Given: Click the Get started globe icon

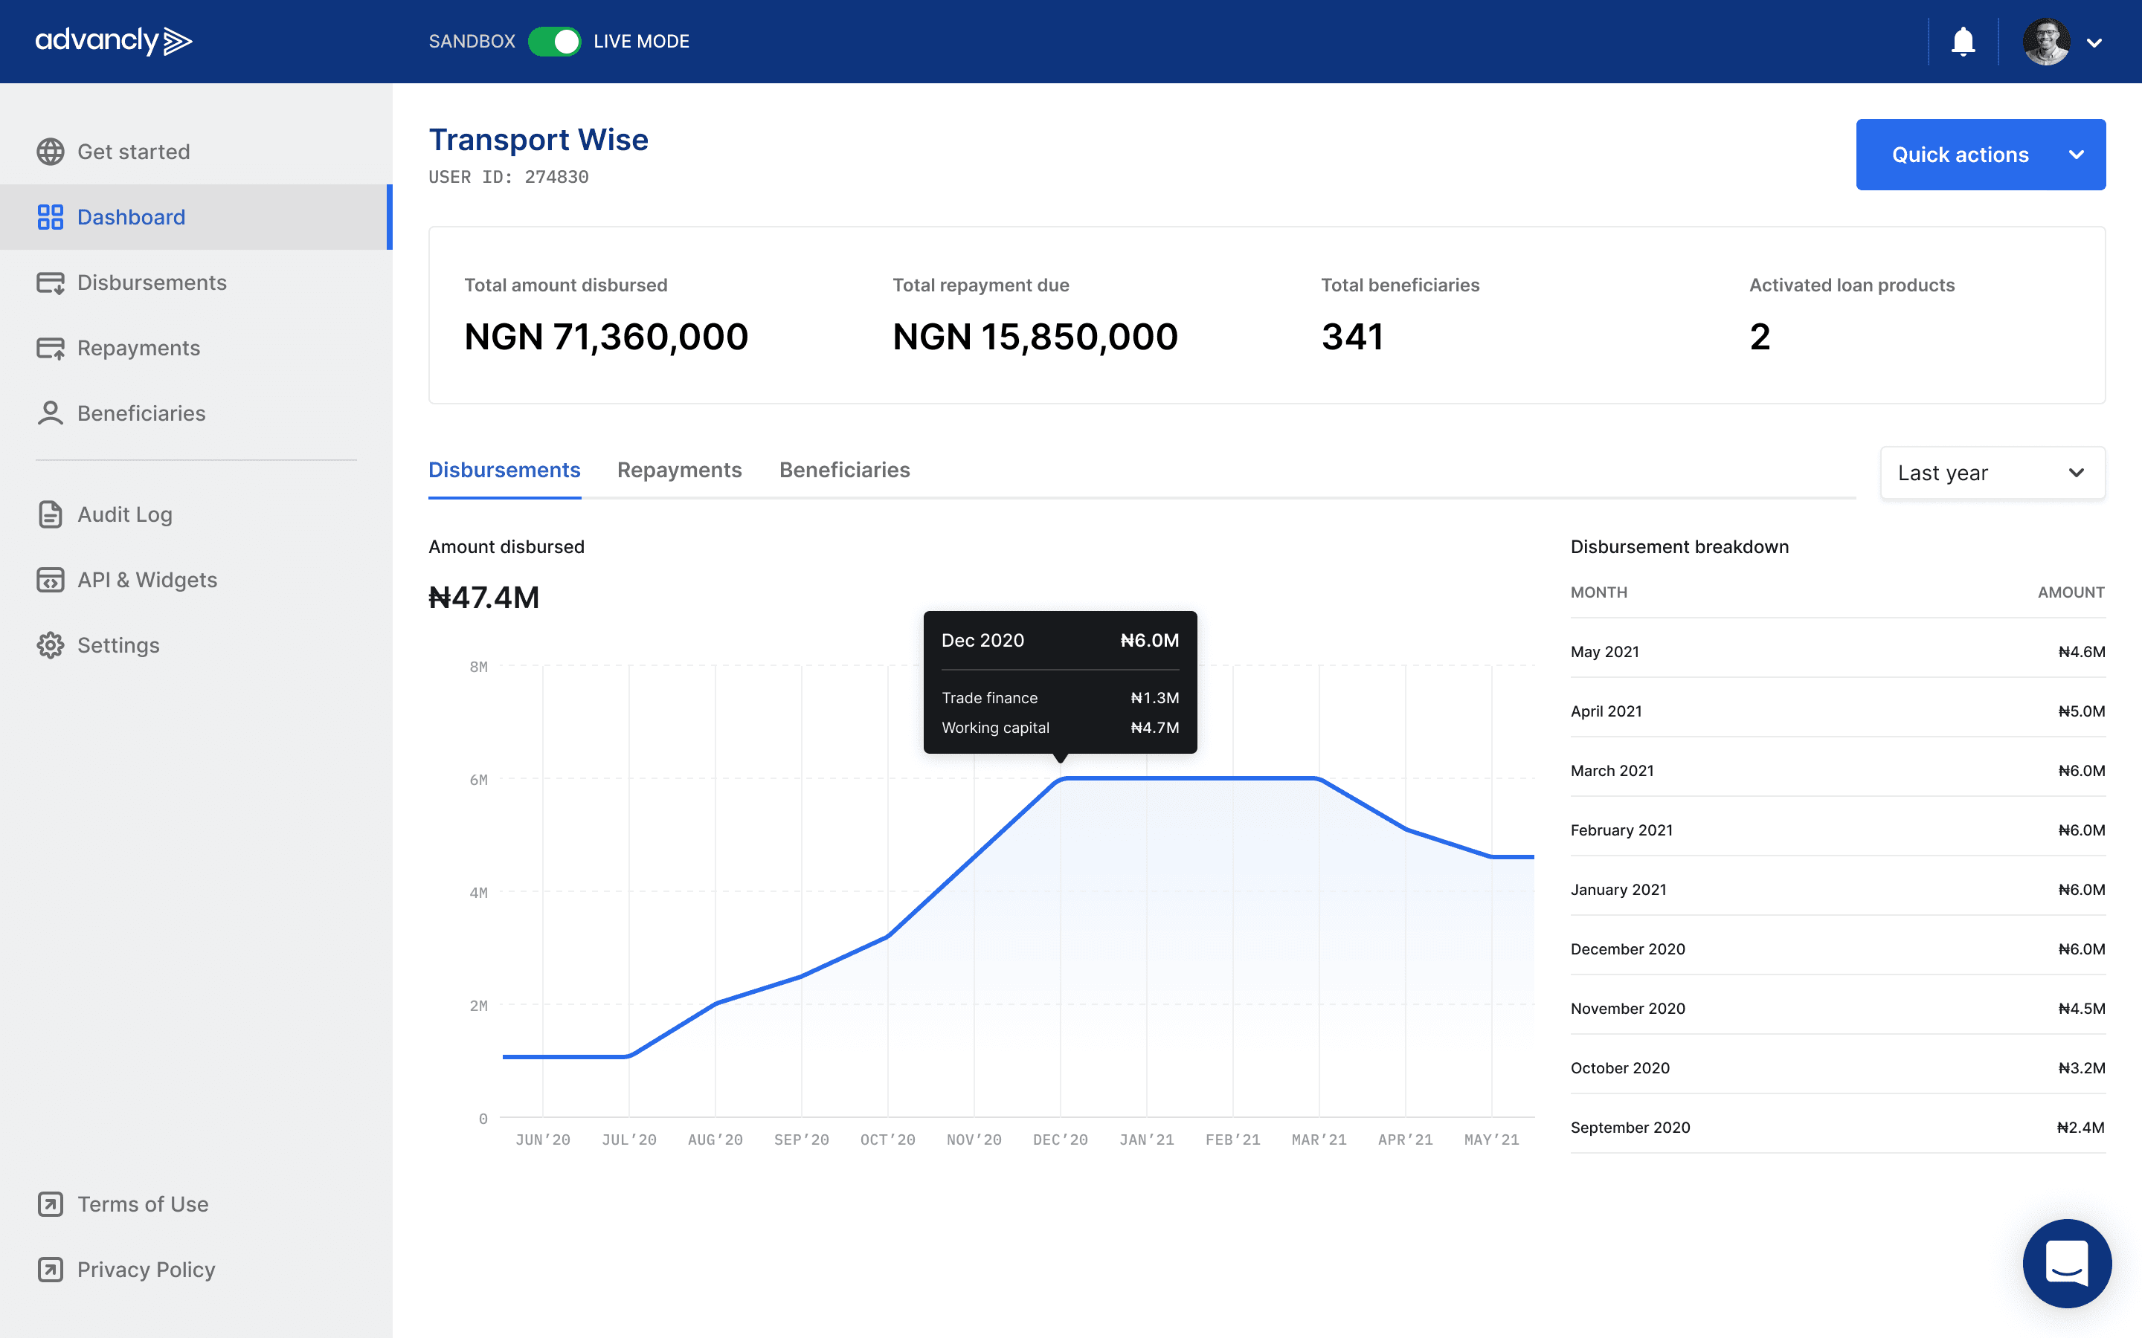Looking at the screenshot, I should tap(51, 152).
